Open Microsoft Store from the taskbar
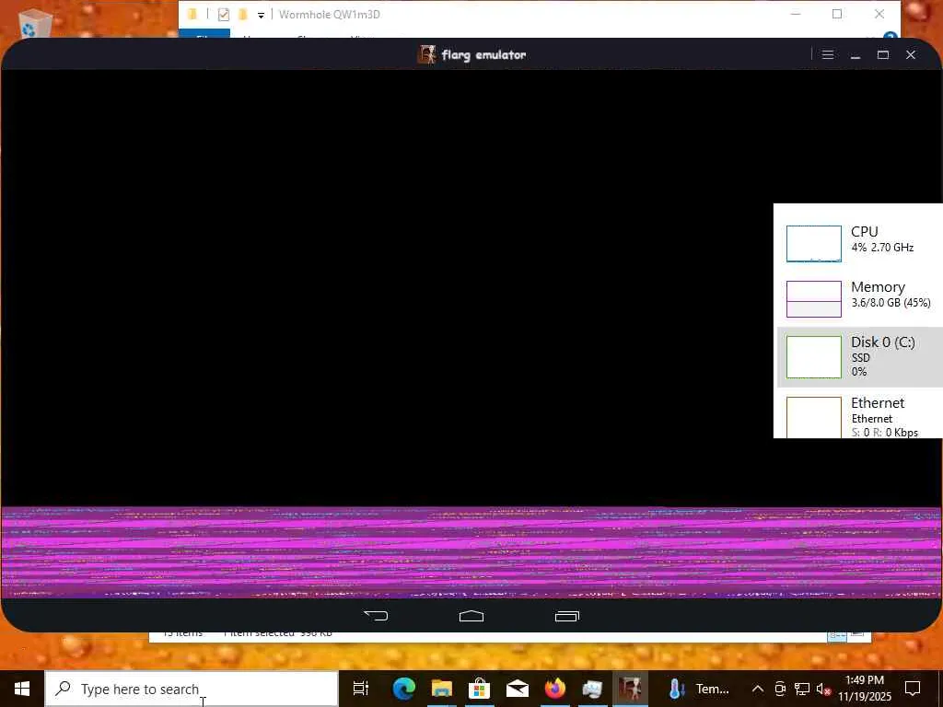 point(479,689)
